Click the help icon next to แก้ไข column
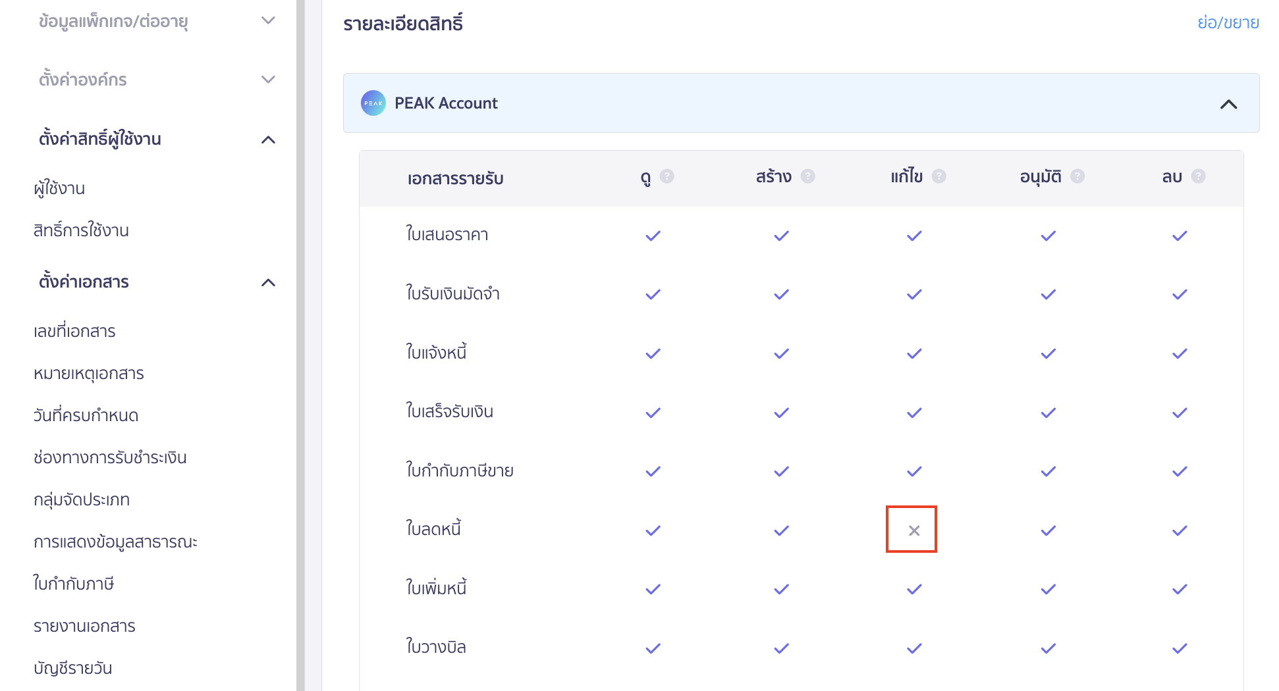Viewport: 1279px width, 691px height. (940, 176)
